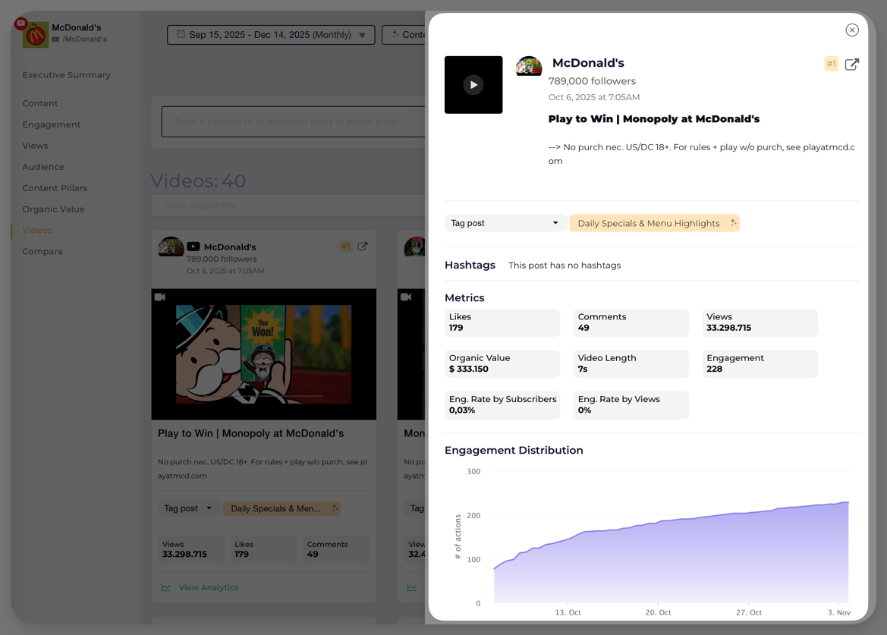Click the McDonald's brand logo in sidebar

35,34
